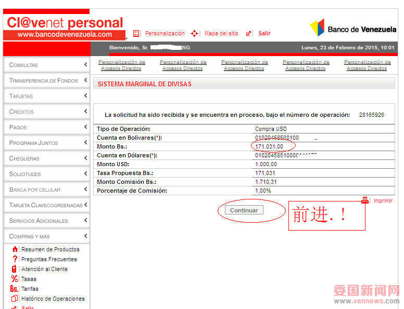The image size is (404, 309).
Task: Click the Monto Comisión value 1.710,31
Action: tap(266, 182)
